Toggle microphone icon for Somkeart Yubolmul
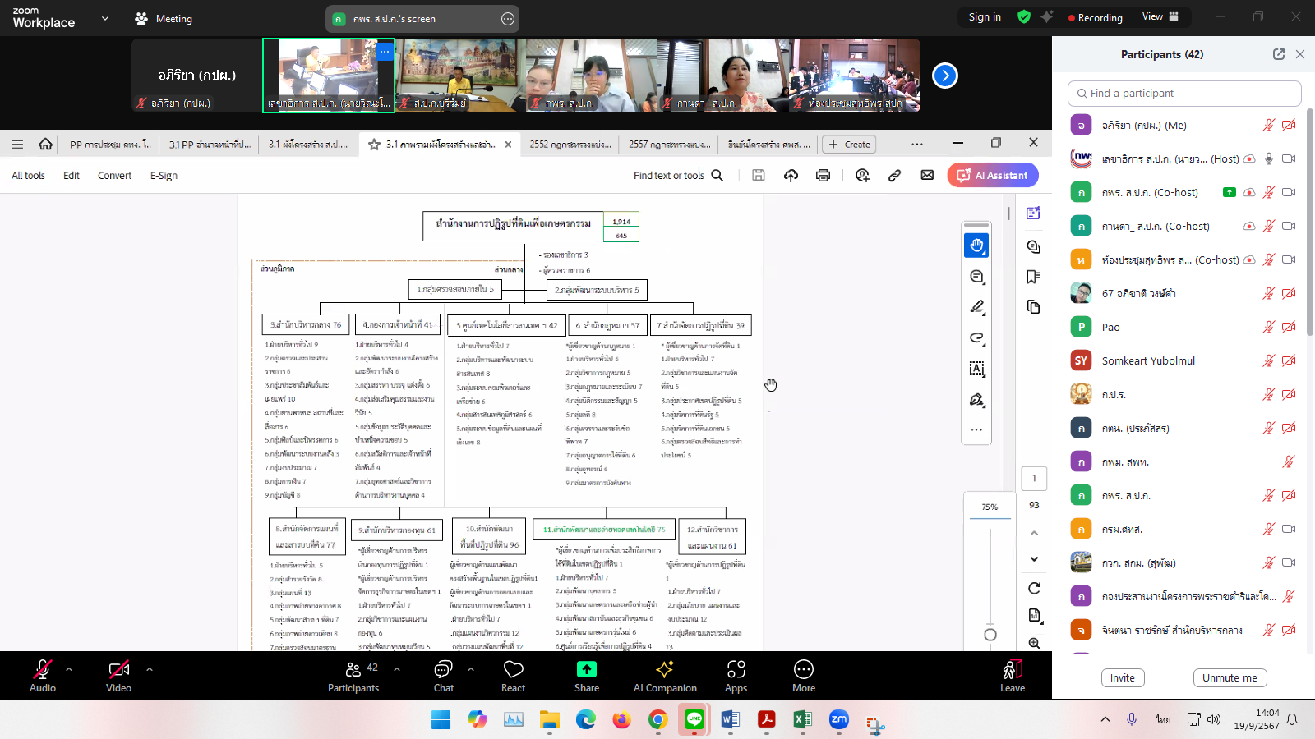This screenshot has height=739, width=1315. point(1269,360)
